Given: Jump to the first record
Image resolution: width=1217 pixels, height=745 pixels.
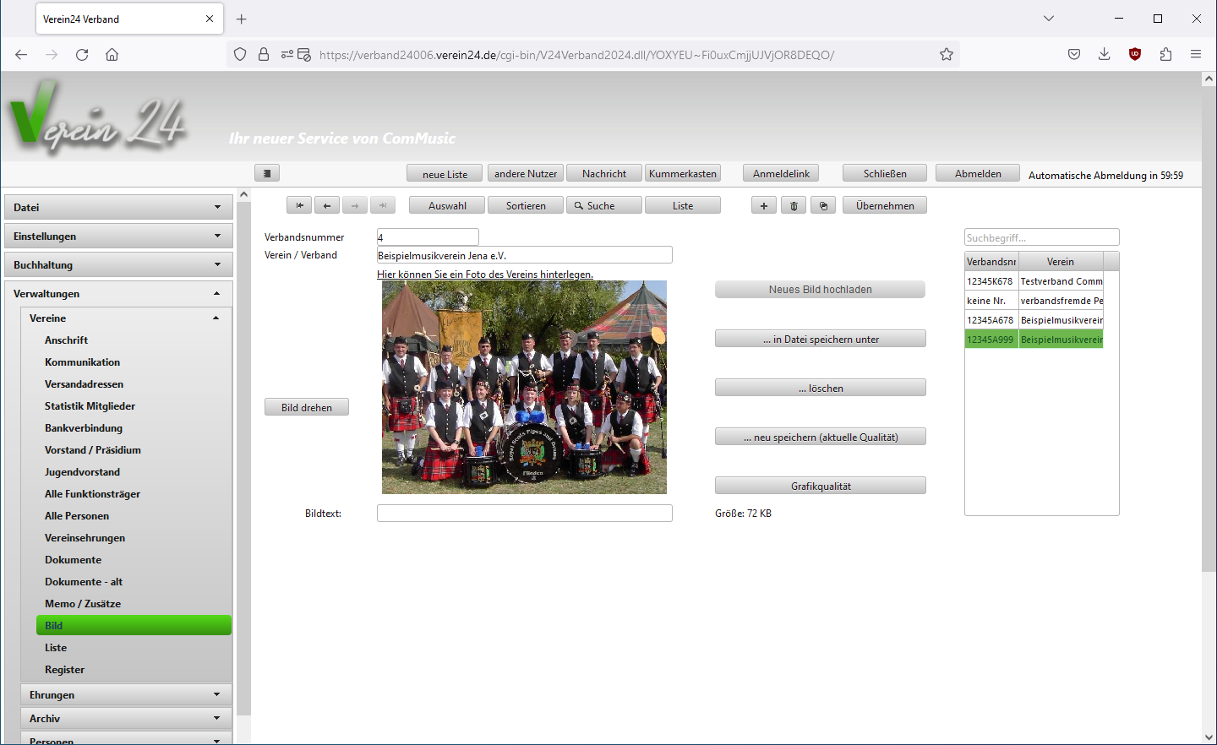Looking at the screenshot, I should click(299, 205).
